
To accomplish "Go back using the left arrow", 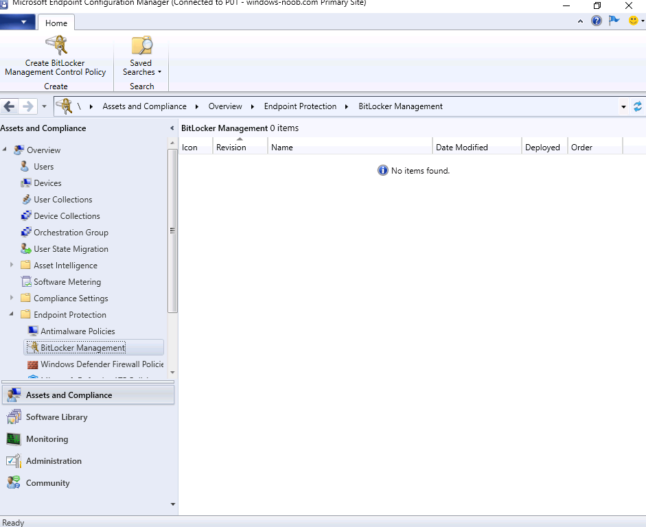I will pos(9,106).
